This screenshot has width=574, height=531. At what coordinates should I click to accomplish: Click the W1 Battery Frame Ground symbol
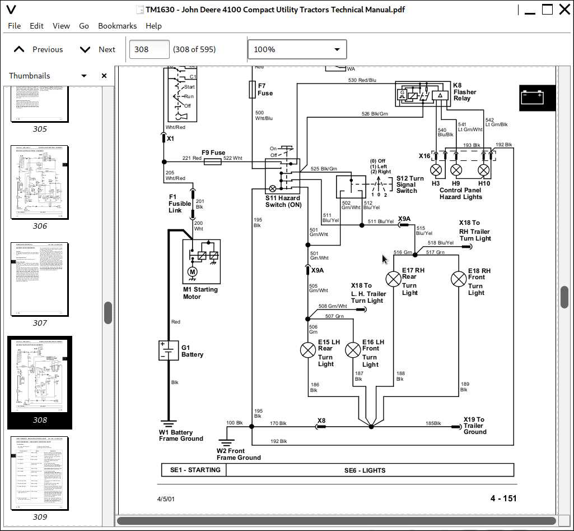(x=169, y=424)
